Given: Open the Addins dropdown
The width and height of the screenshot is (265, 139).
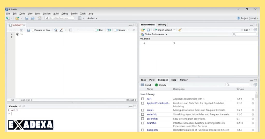Looking at the screenshot, I should coord(92,18).
